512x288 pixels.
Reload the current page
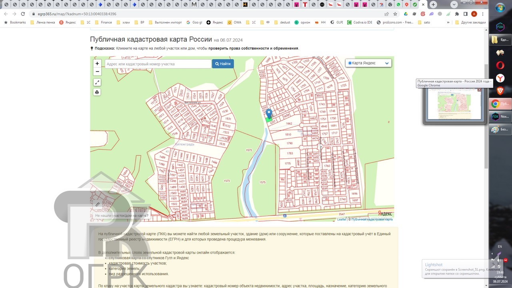pos(23,14)
